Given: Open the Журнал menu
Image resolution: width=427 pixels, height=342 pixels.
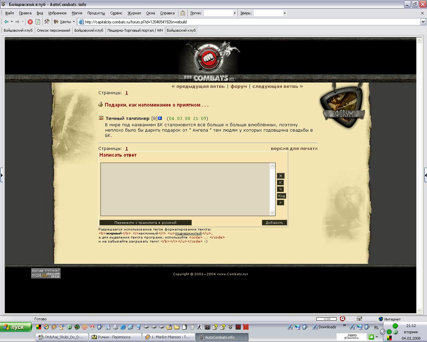Looking at the screenshot, I should [x=134, y=13].
